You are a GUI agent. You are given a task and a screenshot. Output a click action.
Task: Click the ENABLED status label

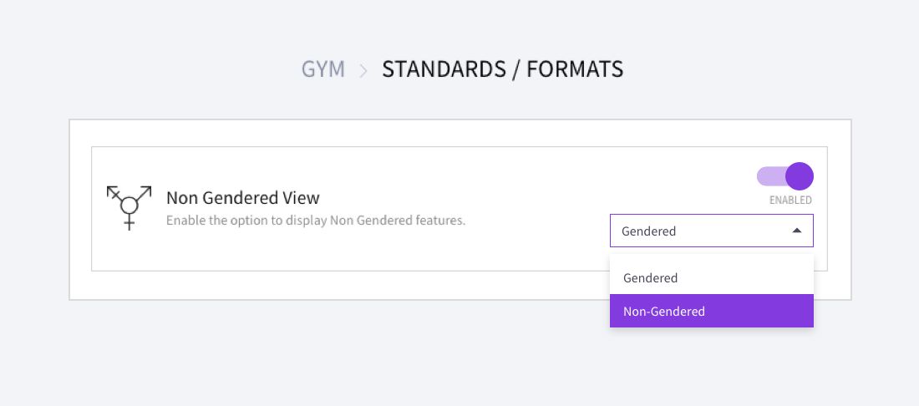(790, 200)
